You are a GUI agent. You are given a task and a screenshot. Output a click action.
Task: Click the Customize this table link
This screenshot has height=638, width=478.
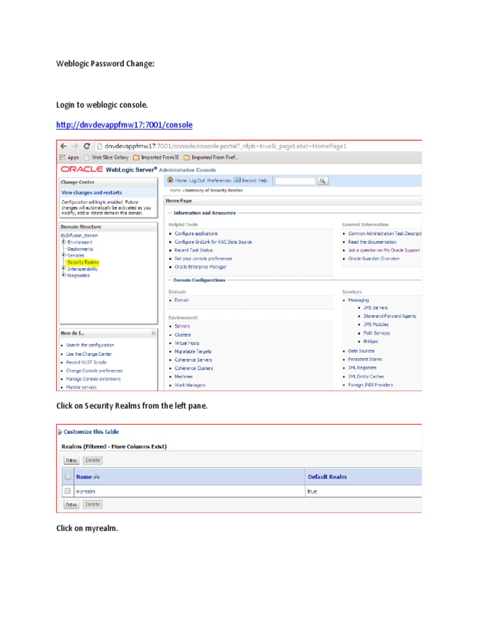(91, 432)
